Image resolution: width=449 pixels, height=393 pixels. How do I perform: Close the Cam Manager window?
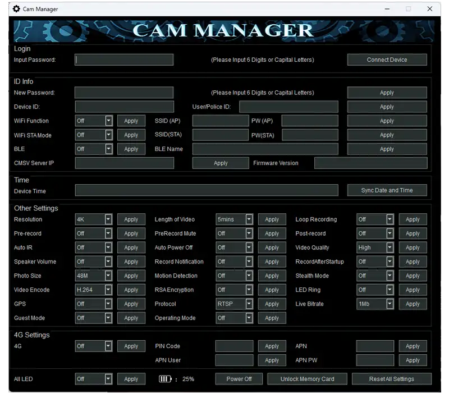429,9
